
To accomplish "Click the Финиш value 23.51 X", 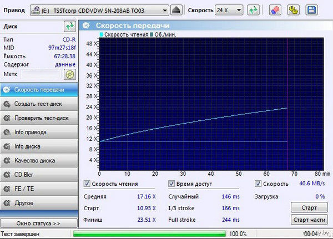I will [x=147, y=220].
